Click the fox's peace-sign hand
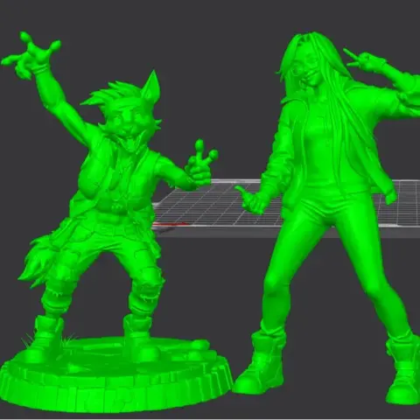Viewport: 420px width, 420px height. coord(200,164)
